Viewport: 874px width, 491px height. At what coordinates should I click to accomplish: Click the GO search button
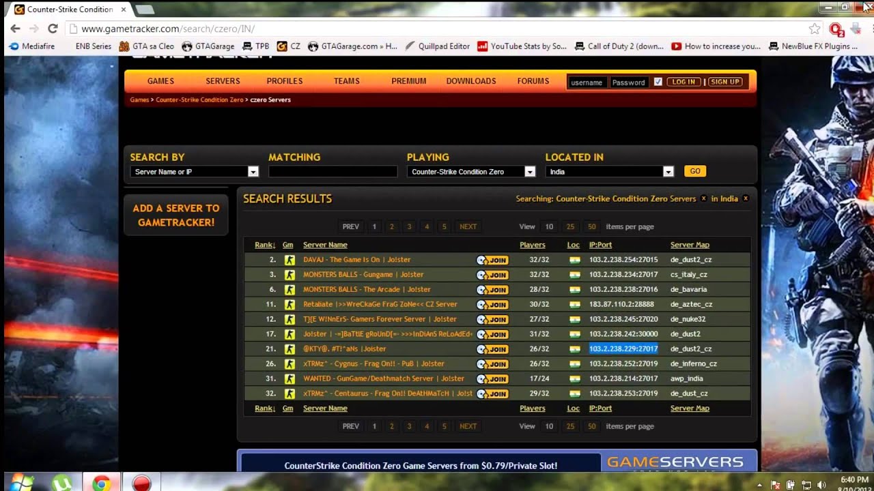coord(695,171)
